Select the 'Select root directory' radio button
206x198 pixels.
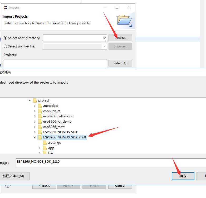[5, 38]
